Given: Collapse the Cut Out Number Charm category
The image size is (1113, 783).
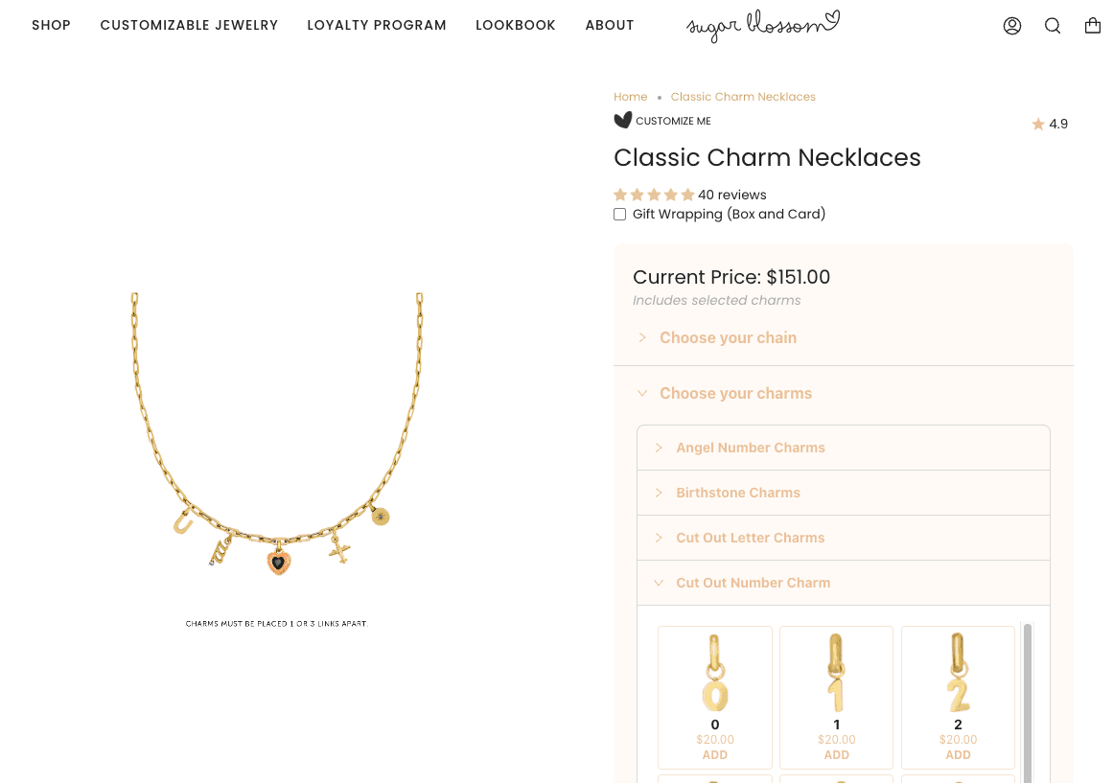Looking at the screenshot, I should (753, 583).
